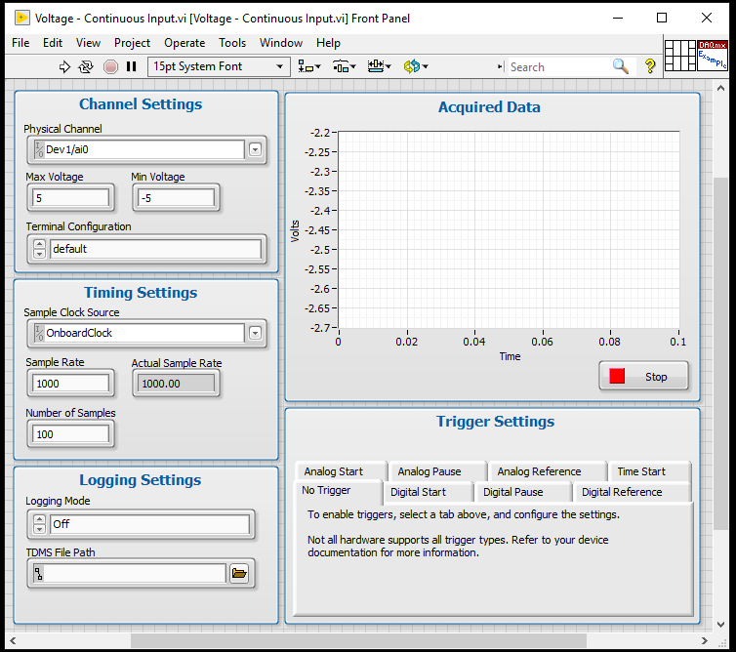The image size is (736, 652).
Task: Switch to the Digital Start tab
Action: [x=428, y=492]
